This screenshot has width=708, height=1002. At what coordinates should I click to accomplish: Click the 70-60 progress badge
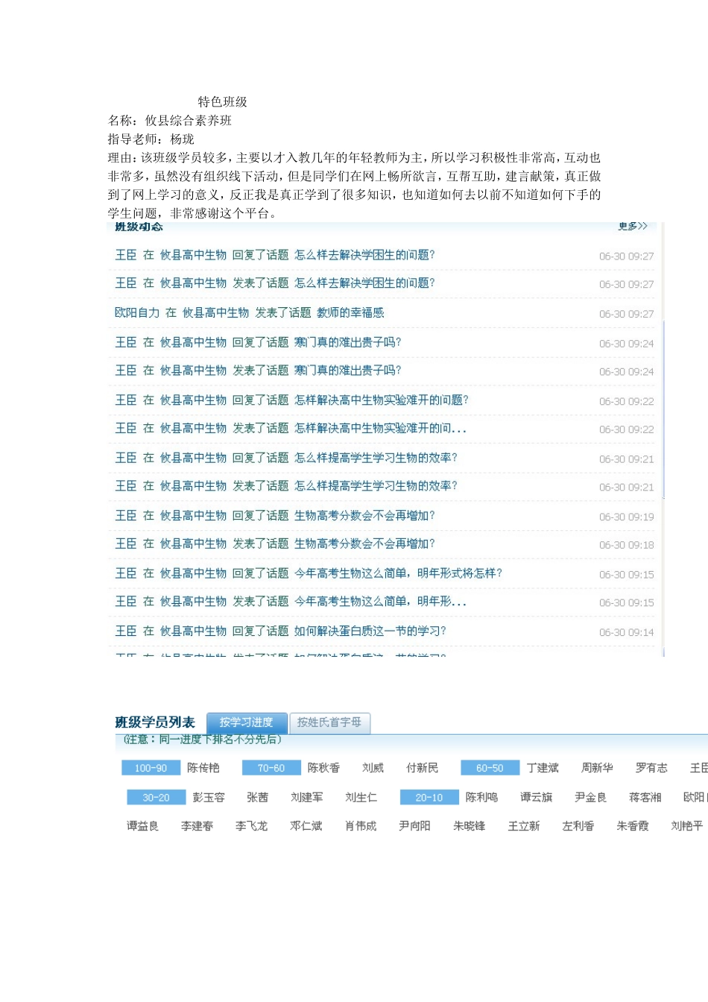pos(271,768)
